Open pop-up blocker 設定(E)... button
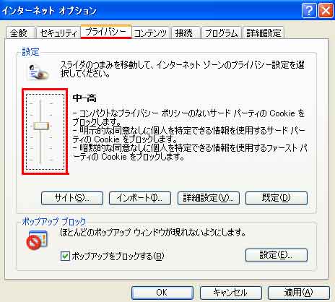The width and height of the screenshot is (335, 302). click(277, 255)
